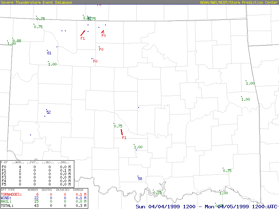Viewport: 279px width, 209px height.
Task: Click the Severe Thunderstorm Event Database title
Action: pos(36,2)
